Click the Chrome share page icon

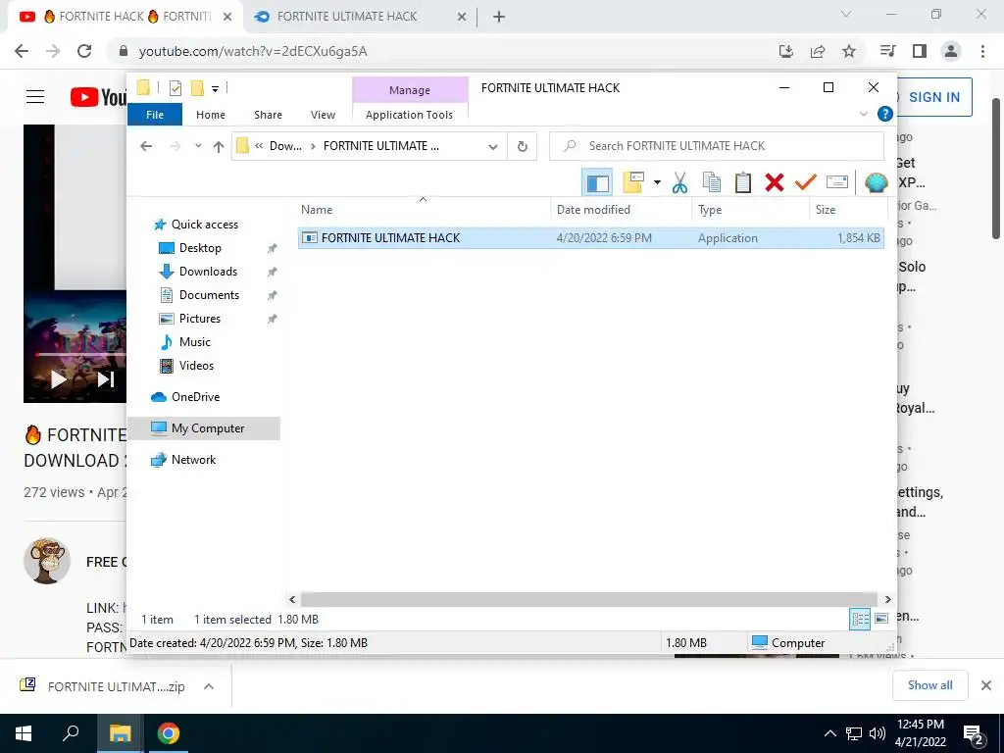(818, 51)
